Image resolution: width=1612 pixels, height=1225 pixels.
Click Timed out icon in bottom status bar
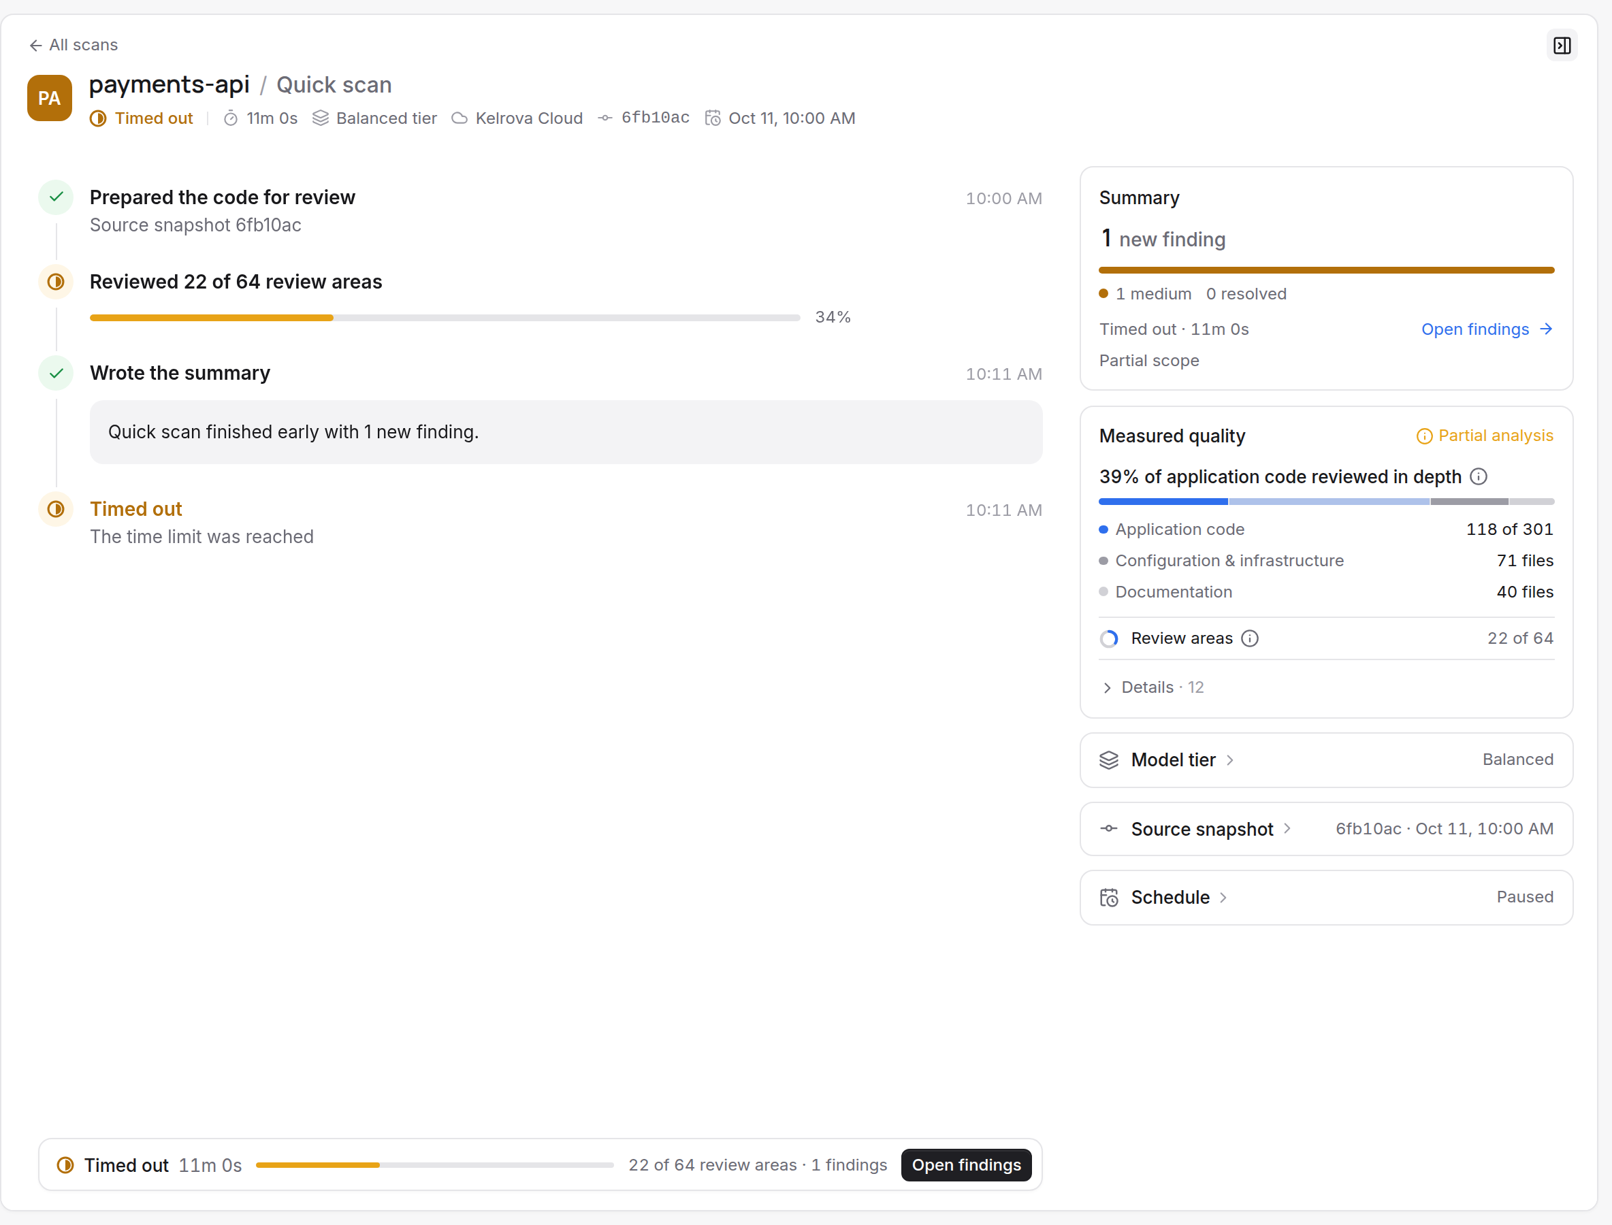[x=65, y=1165]
